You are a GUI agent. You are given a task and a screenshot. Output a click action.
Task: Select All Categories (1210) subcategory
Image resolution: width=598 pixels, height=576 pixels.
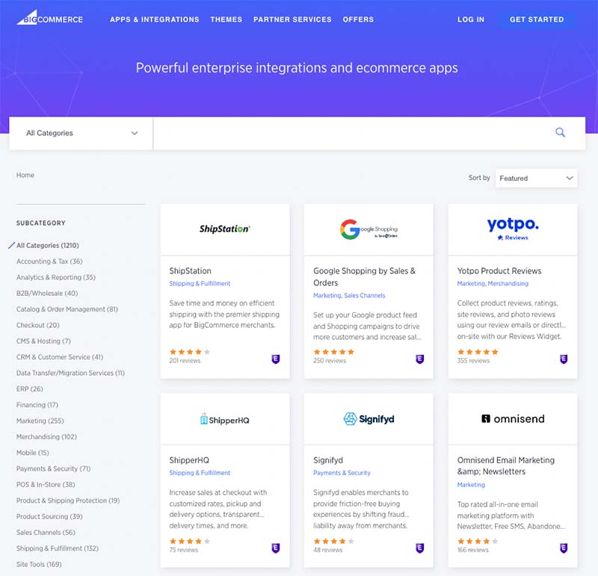pyautogui.click(x=48, y=246)
